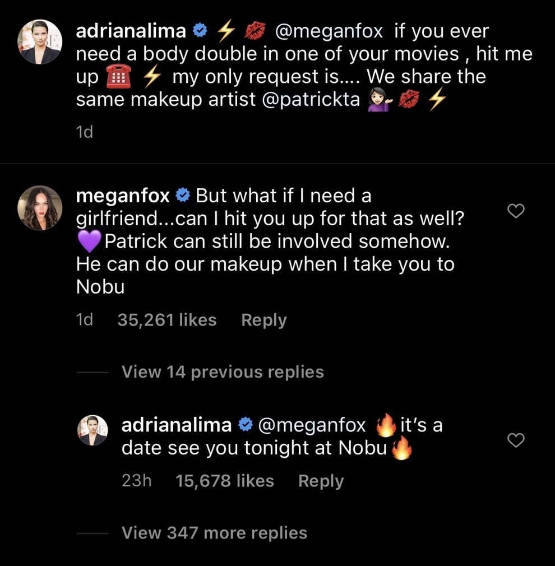Open the @meganfox mention in adrianalima's reply
The width and height of the screenshot is (555, 566).
[x=312, y=425]
